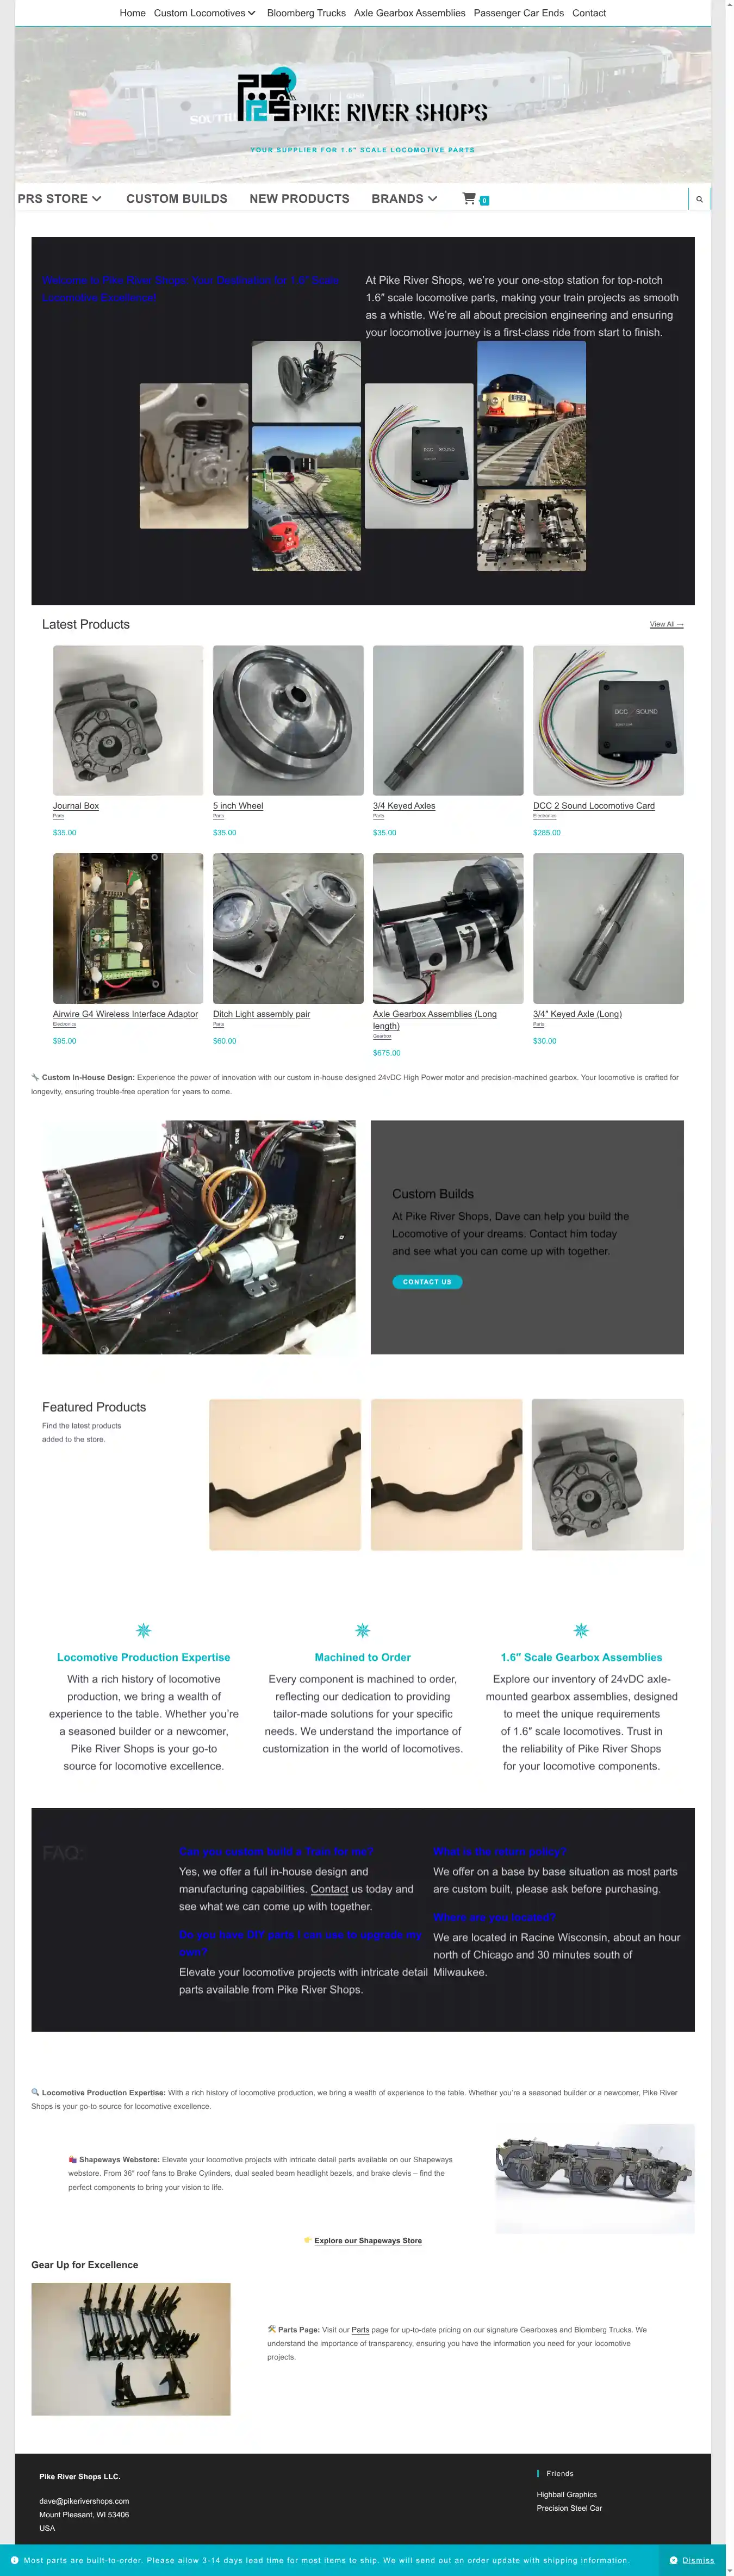Open the NEW PRODUCTS menu item

299,199
